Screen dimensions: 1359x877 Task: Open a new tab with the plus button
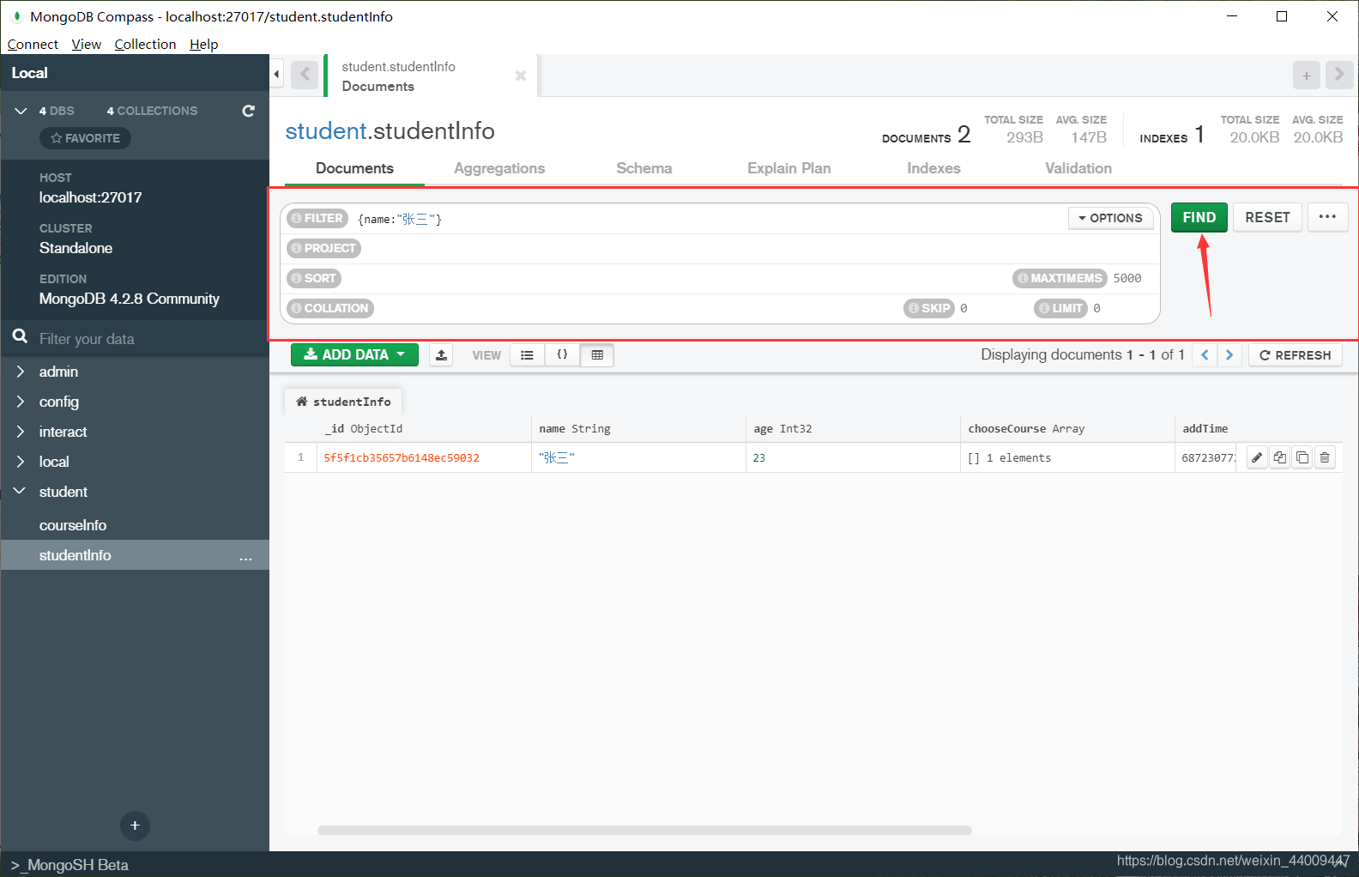click(x=1306, y=75)
